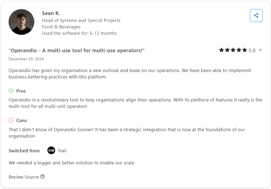The height and width of the screenshot is (189, 271).
Task: Click Sean R.'s profile photo
Action: 21,22
